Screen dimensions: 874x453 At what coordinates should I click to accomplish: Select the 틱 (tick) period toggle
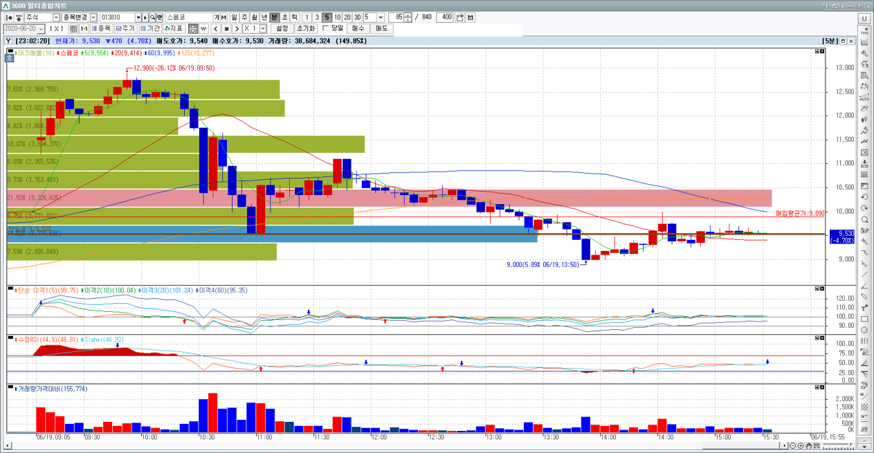pos(295,17)
